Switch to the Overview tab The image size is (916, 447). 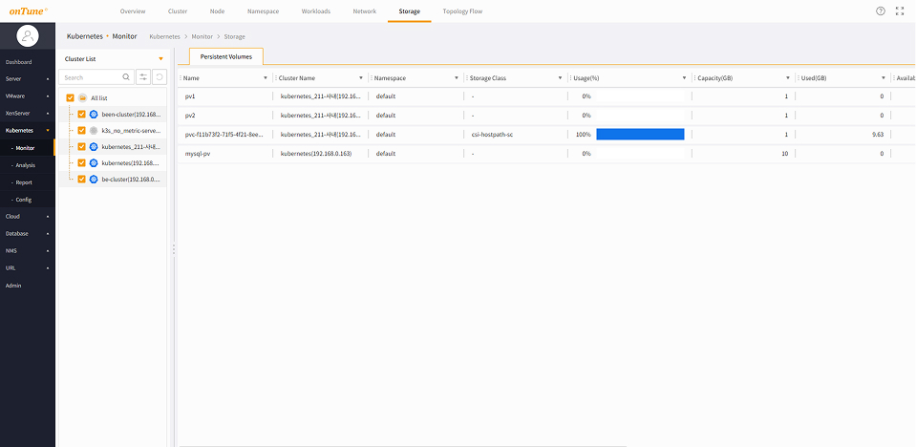coord(133,11)
